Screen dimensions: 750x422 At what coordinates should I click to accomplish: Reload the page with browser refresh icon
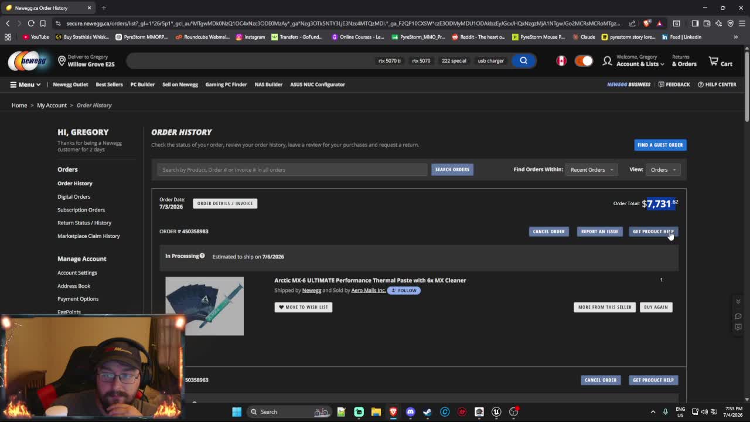31,23
